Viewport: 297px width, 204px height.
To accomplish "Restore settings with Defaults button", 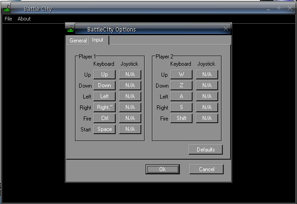I will (205, 150).
